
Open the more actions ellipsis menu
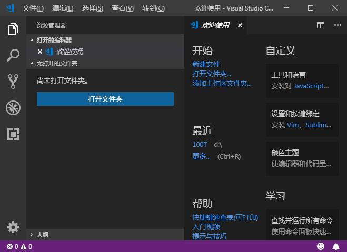click(338, 25)
